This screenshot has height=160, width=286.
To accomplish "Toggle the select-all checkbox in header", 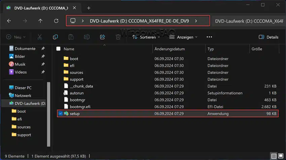I will (58, 49).
